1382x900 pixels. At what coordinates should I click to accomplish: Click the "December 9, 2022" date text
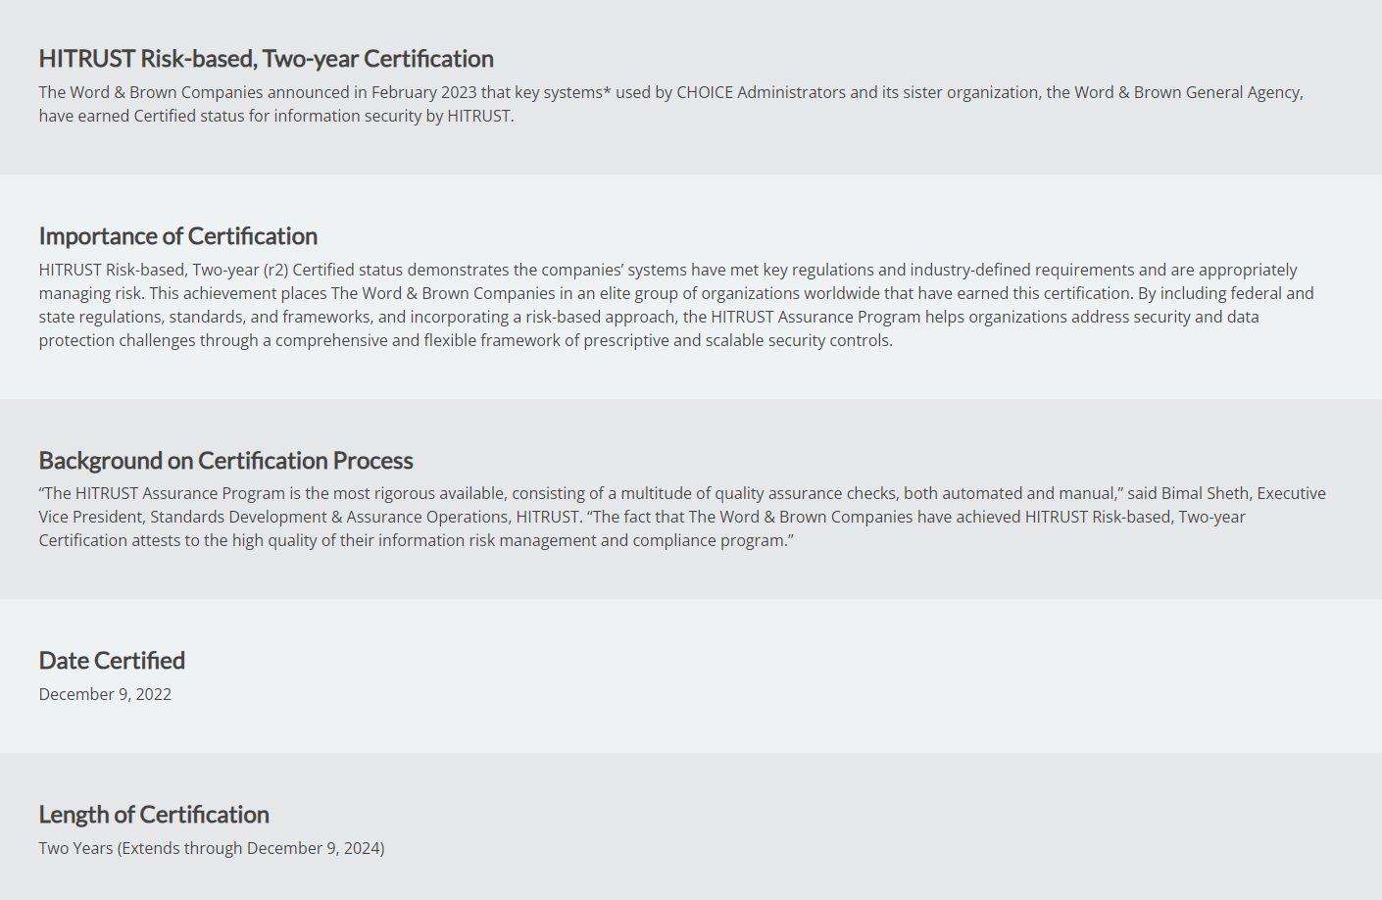coord(105,694)
